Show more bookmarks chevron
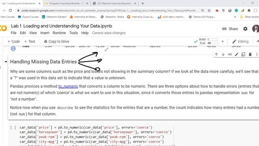This screenshot has width=259, height=146. coord(235,17)
